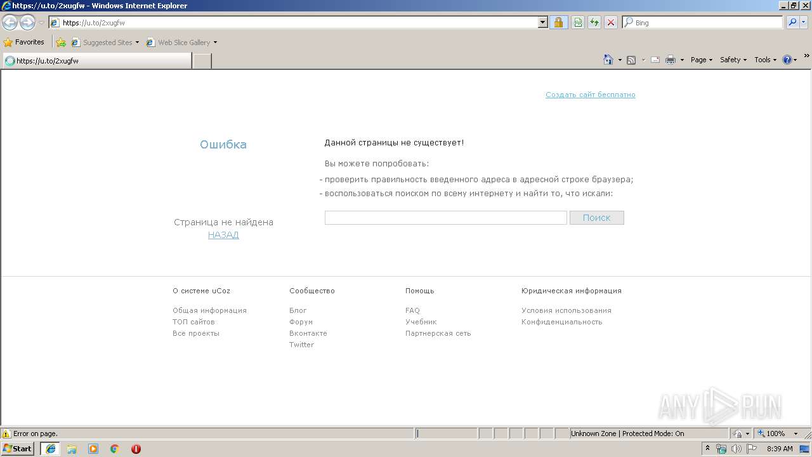Open the Favorites star button
812x457 pixels.
(24, 42)
